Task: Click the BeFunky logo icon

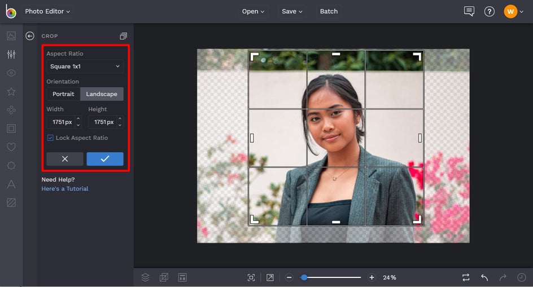Action: tap(11, 11)
